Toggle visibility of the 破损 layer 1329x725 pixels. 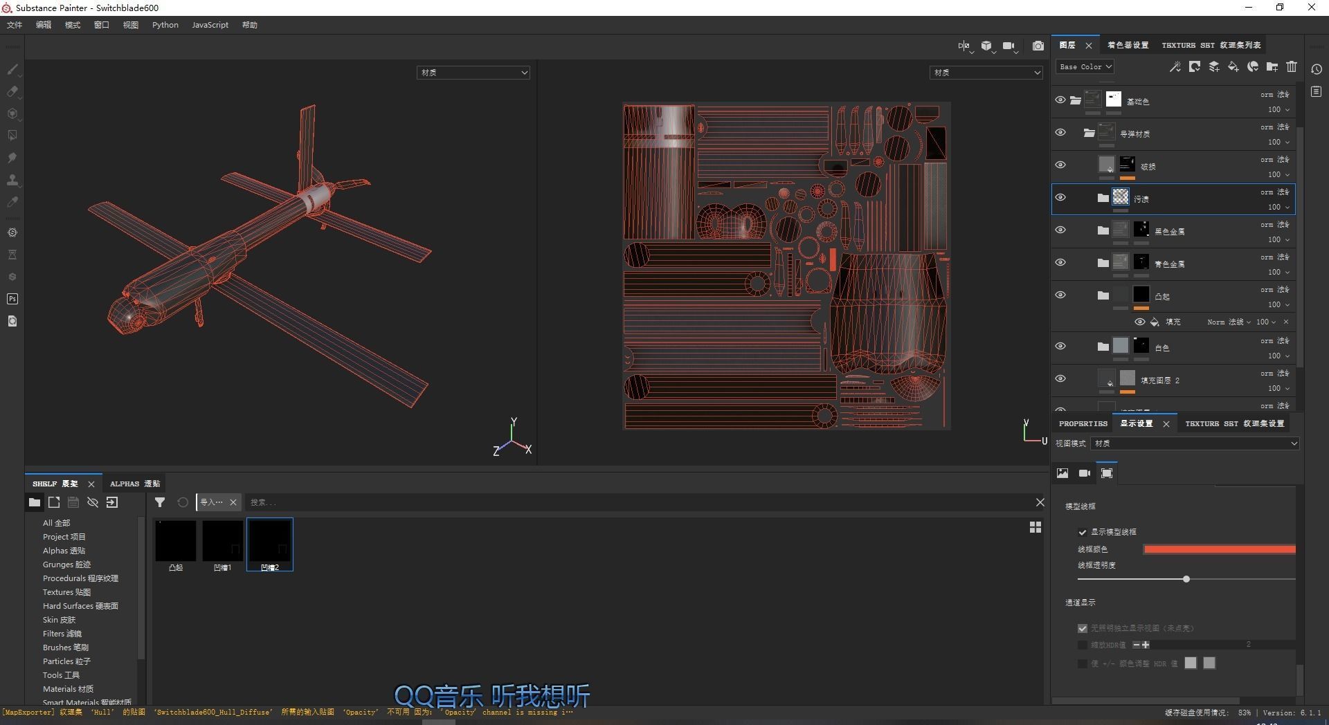1060,165
